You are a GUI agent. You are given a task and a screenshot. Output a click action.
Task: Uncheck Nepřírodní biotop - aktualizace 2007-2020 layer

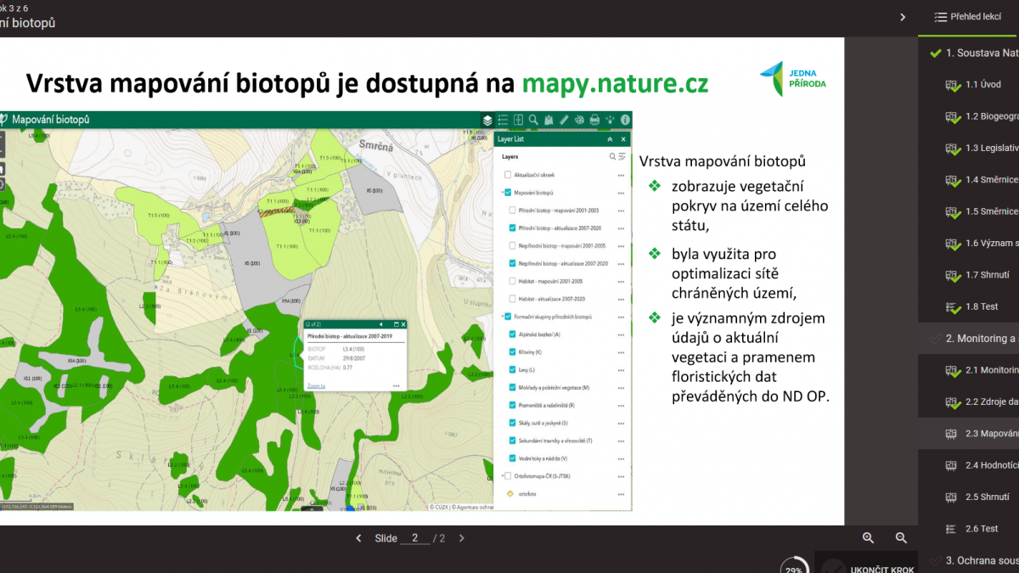513,263
